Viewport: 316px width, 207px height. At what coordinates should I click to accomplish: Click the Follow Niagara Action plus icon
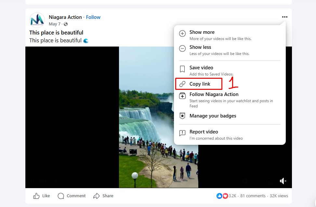point(182,96)
